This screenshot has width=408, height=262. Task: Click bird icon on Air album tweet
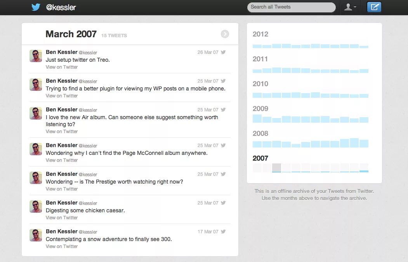pyautogui.click(x=223, y=109)
